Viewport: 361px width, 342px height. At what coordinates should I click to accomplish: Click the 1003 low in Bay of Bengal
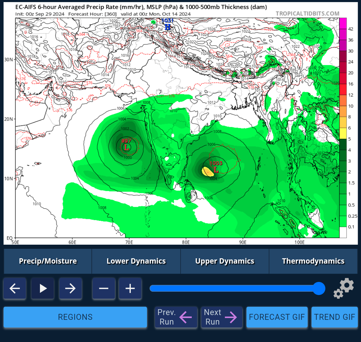click(x=216, y=170)
